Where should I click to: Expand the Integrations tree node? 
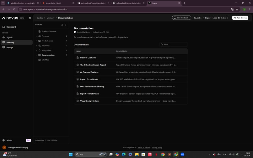[36, 50]
